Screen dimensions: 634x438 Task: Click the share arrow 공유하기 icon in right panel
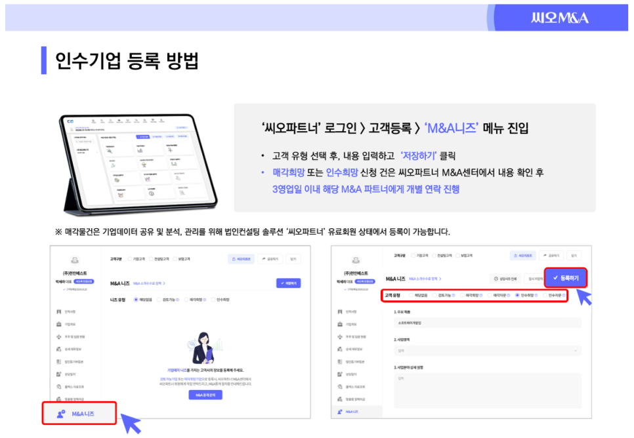545,255
